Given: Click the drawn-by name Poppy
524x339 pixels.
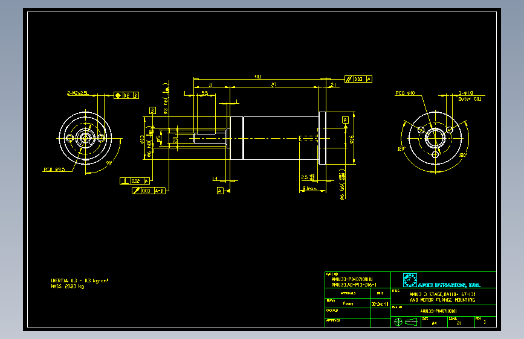Looking at the screenshot, I should tap(348, 303).
